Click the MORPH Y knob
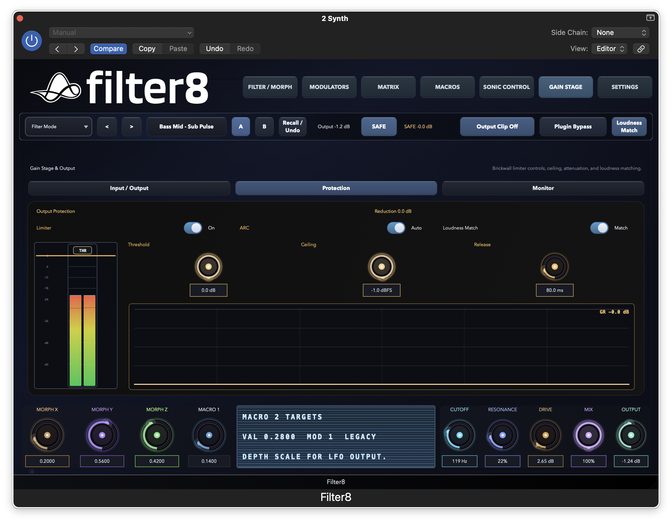 click(102, 435)
